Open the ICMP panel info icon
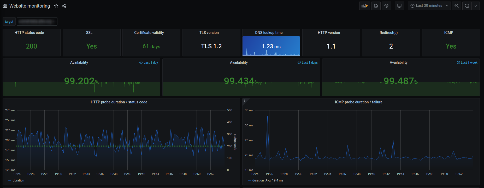The height and width of the screenshot is (188, 484). 245,101
